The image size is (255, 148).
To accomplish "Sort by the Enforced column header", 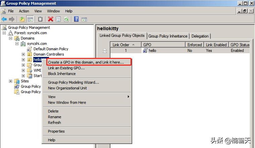I will pos(195,45).
